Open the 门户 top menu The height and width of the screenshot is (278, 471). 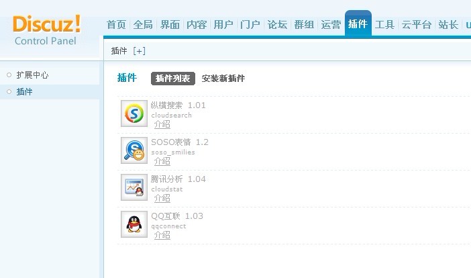pos(250,25)
